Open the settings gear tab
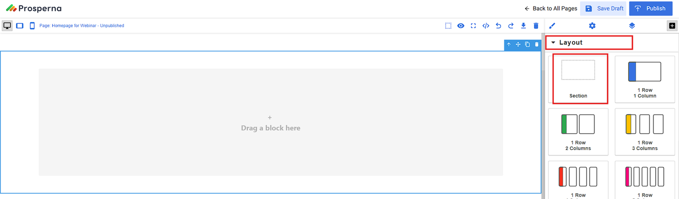 [x=592, y=26]
